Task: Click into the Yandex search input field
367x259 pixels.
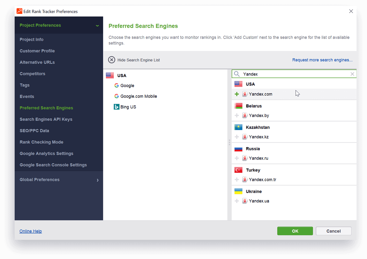Action: 295,74
